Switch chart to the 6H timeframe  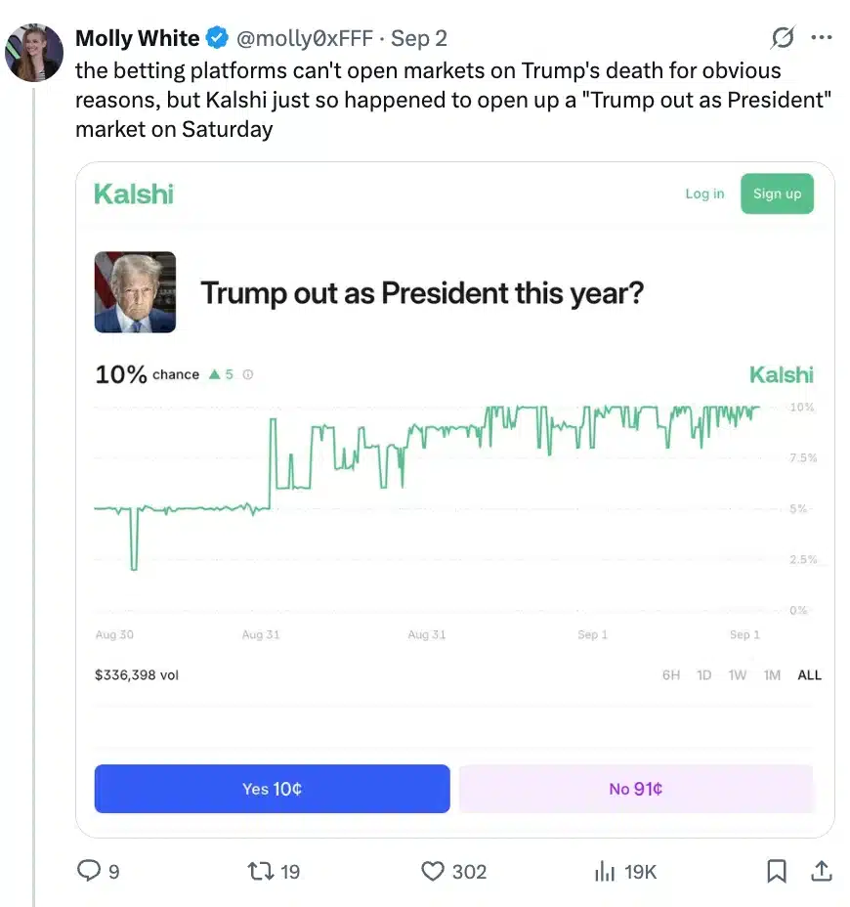(670, 674)
